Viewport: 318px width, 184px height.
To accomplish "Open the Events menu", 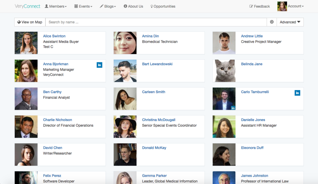I will click(x=83, y=6).
